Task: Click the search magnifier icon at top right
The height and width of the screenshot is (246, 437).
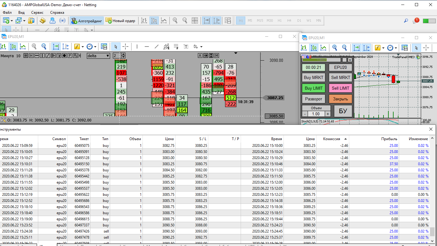Action: (406, 21)
